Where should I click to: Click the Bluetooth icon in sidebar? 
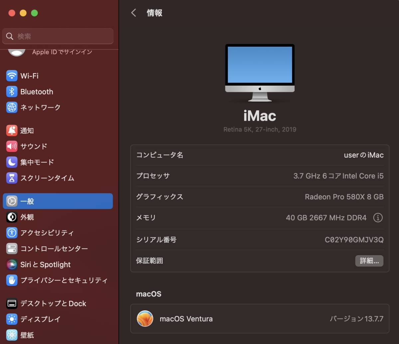[x=12, y=92]
